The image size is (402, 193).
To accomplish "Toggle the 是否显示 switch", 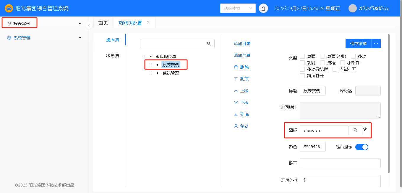I will 362,147.
